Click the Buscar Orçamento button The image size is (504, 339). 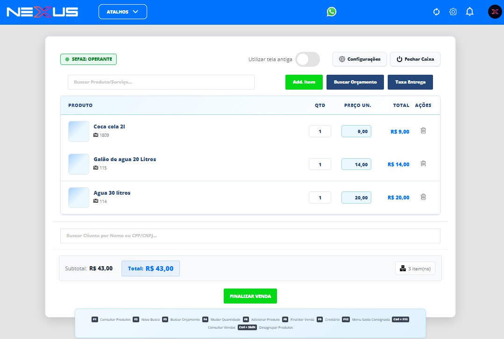[x=355, y=82]
